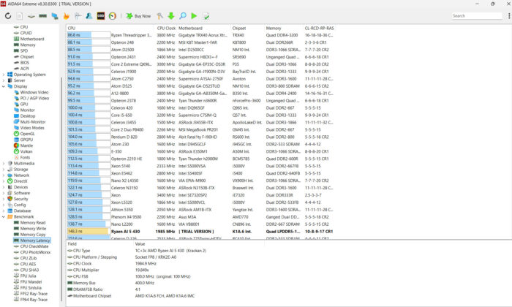Expand the Server tree node
This screenshot has width=512, height=307.
pos(3,80)
